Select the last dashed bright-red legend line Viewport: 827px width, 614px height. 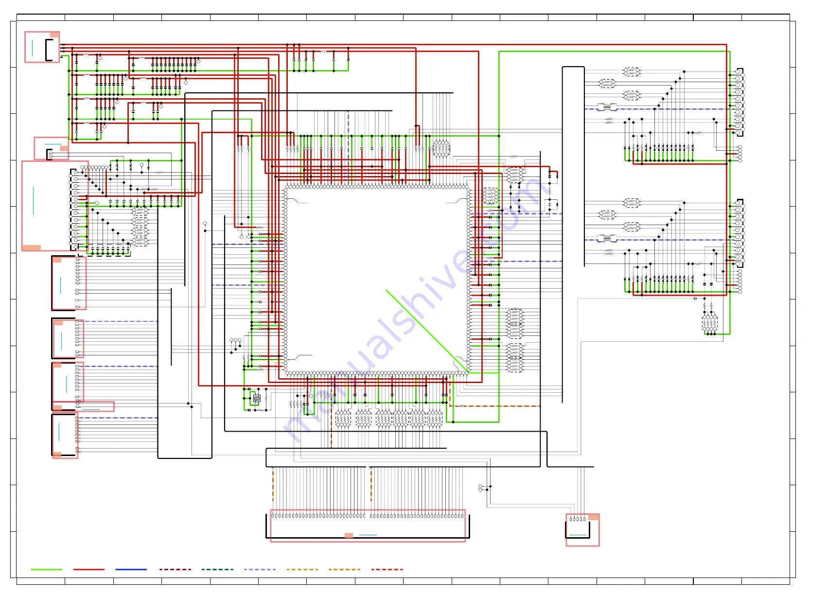click(387, 569)
